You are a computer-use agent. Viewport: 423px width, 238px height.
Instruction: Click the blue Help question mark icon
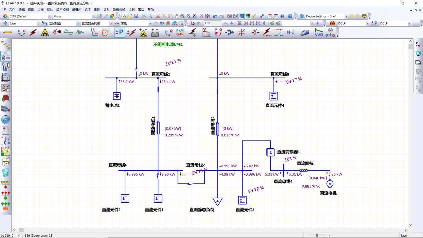tap(290, 16)
